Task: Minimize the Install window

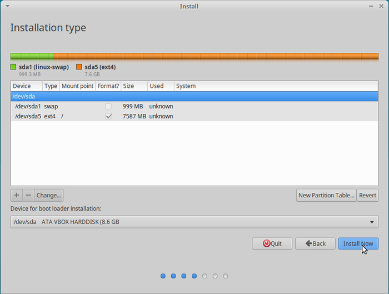Action: (371, 6)
